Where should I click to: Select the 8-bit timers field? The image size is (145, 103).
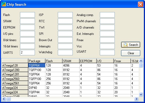click(x=28, y=40)
